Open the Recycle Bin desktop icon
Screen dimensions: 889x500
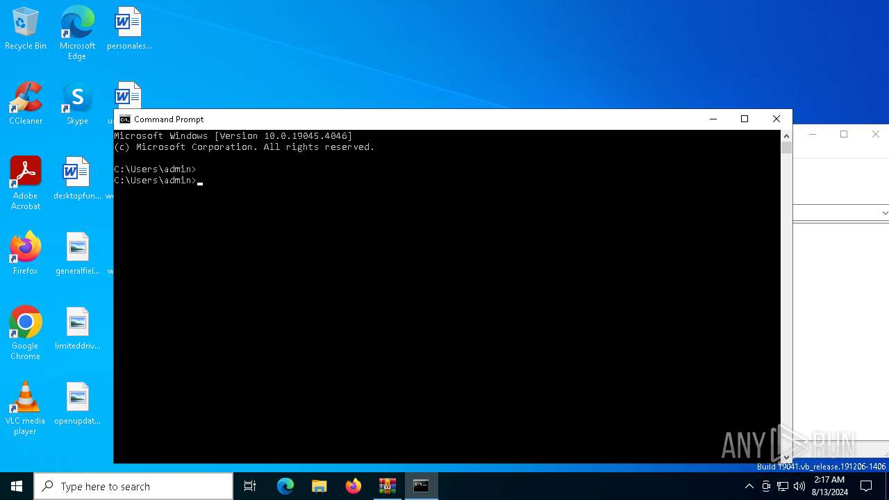[25, 29]
